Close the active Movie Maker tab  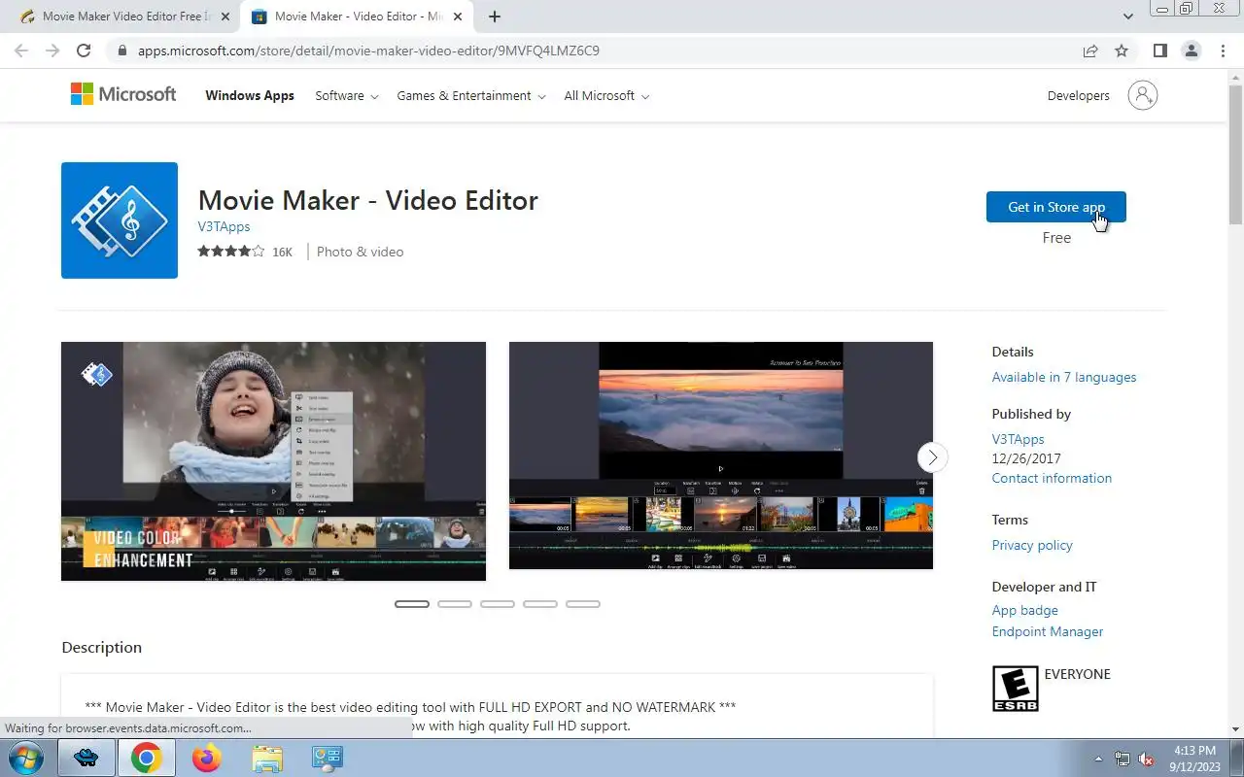coord(458,17)
